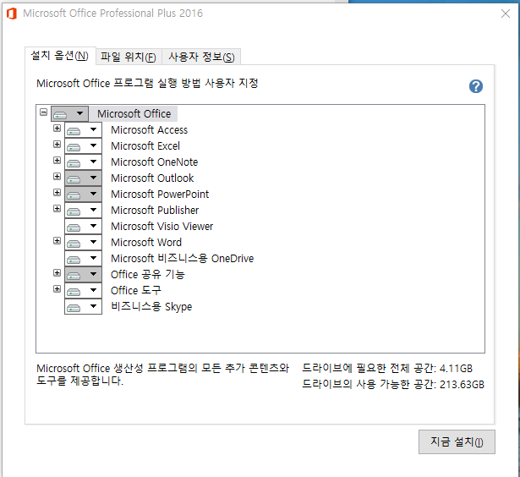Screen dimensions: 520x477
Task: Expand the Microsoft Publisher node
Action: point(57,208)
